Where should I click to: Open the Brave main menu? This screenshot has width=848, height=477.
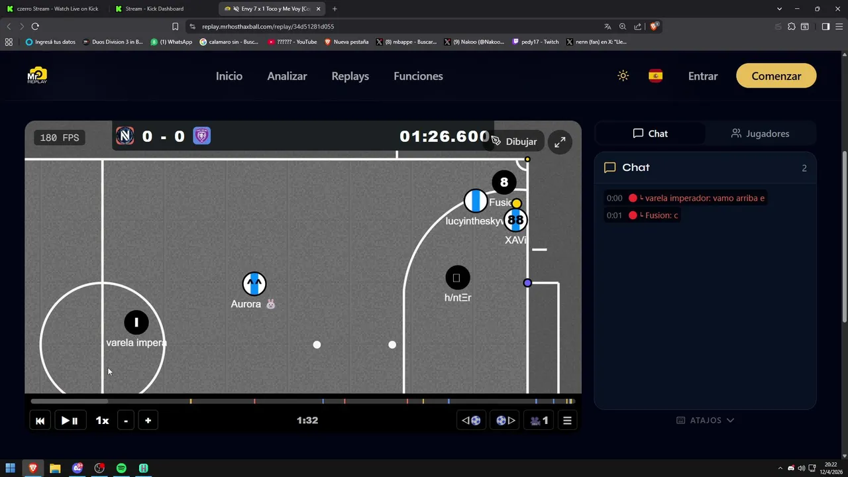(x=839, y=26)
